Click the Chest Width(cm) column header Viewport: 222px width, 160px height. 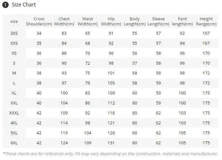[x=64, y=22]
